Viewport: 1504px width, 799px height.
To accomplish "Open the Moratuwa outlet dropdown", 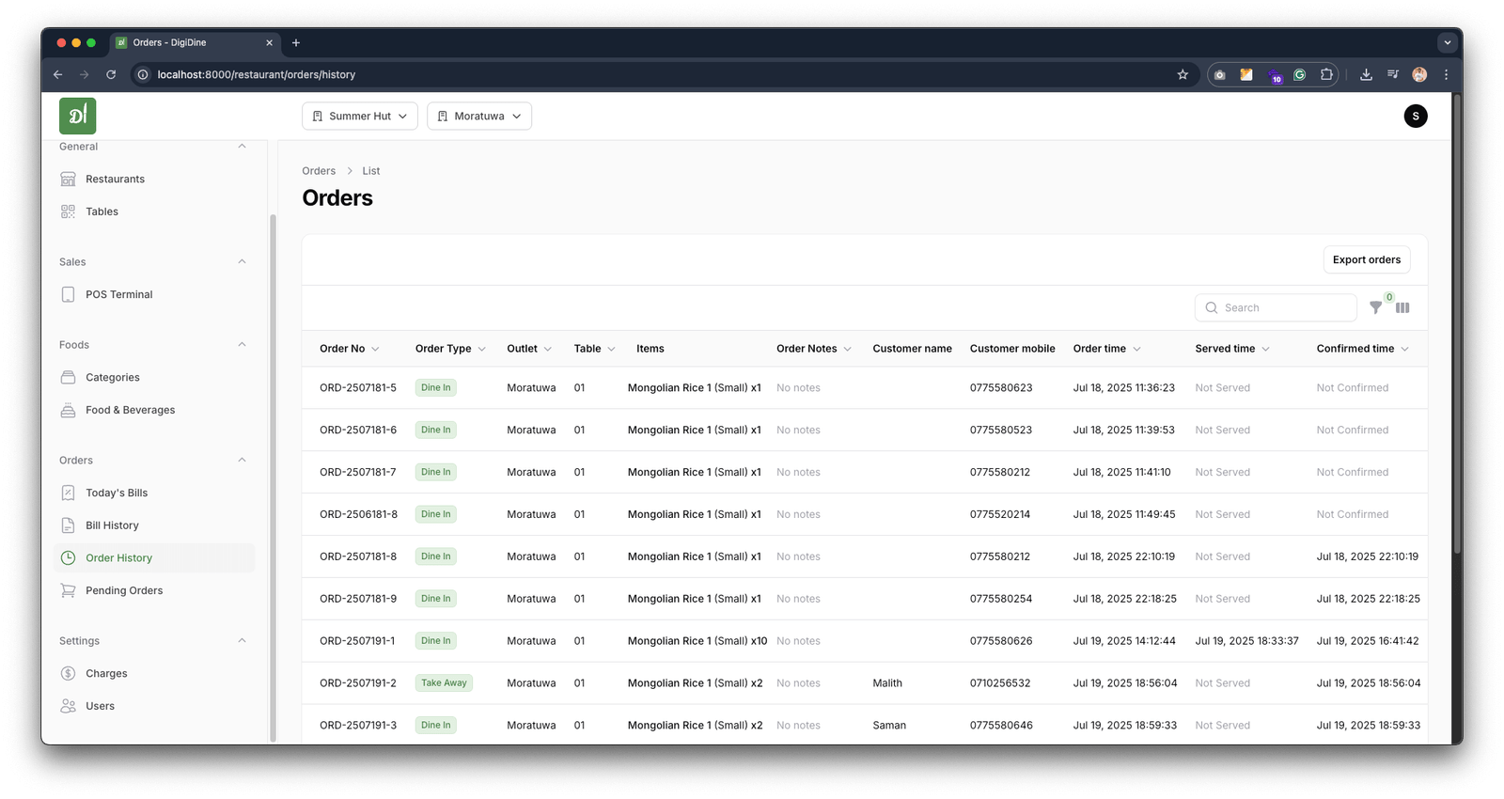I will click(479, 116).
